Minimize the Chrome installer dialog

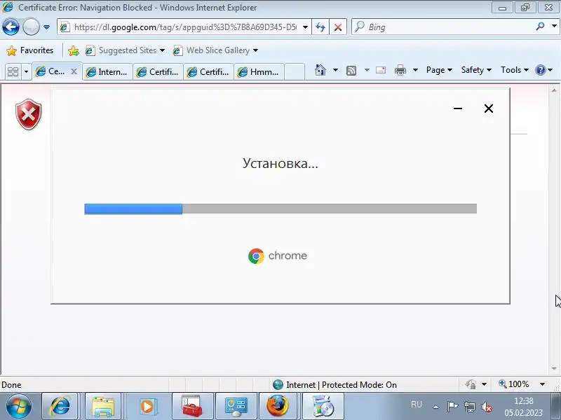[458, 108]
